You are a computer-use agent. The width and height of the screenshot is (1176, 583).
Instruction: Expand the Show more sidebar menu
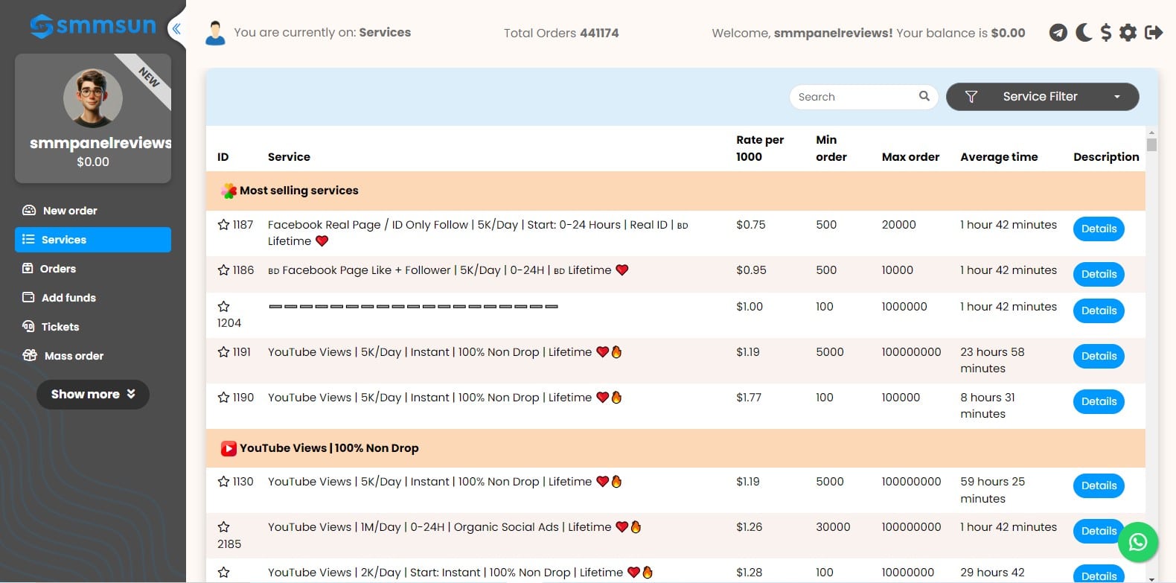point(93,394)
